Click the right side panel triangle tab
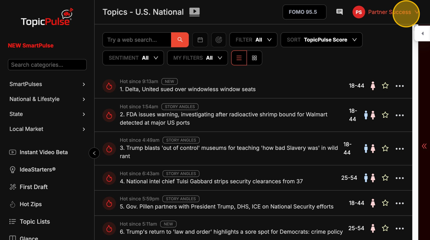The image size is (430, 240). pyautogui.click(x=422, y=33)
